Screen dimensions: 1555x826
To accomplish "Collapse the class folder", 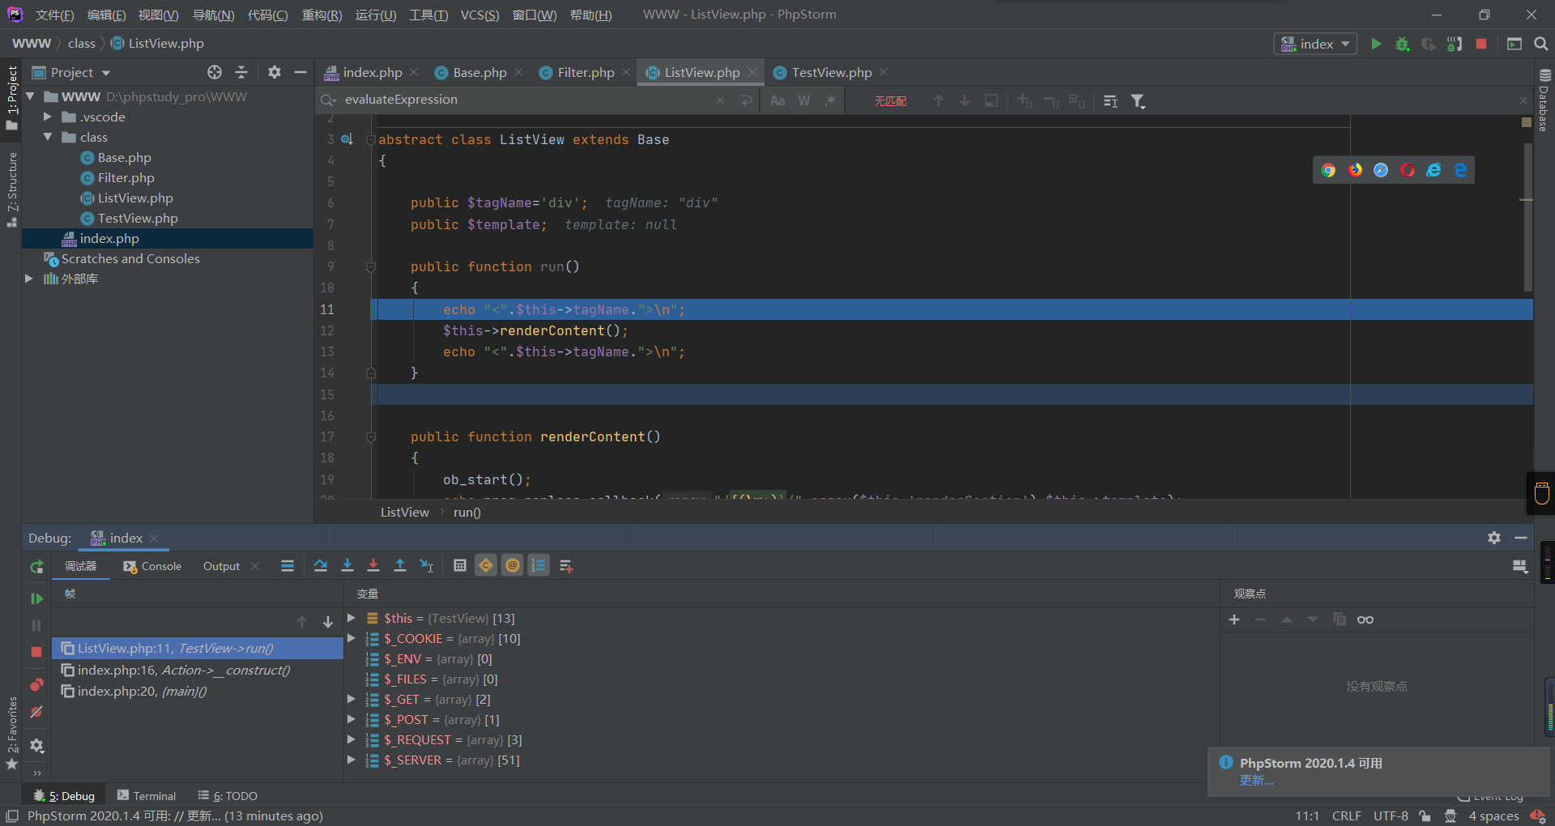I will pyautogui.click(x=48, y=137).
